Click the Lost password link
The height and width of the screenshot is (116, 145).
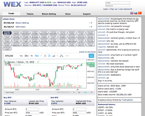pos(126,9)
